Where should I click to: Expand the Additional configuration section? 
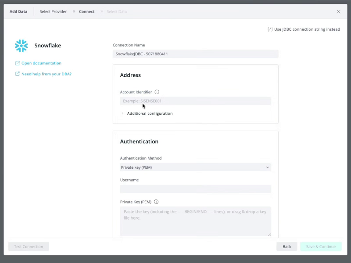point(147,114)
